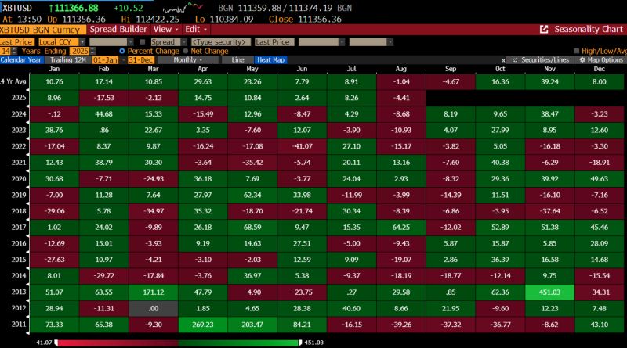Click the Nov column header

click(x=550, y=69)
